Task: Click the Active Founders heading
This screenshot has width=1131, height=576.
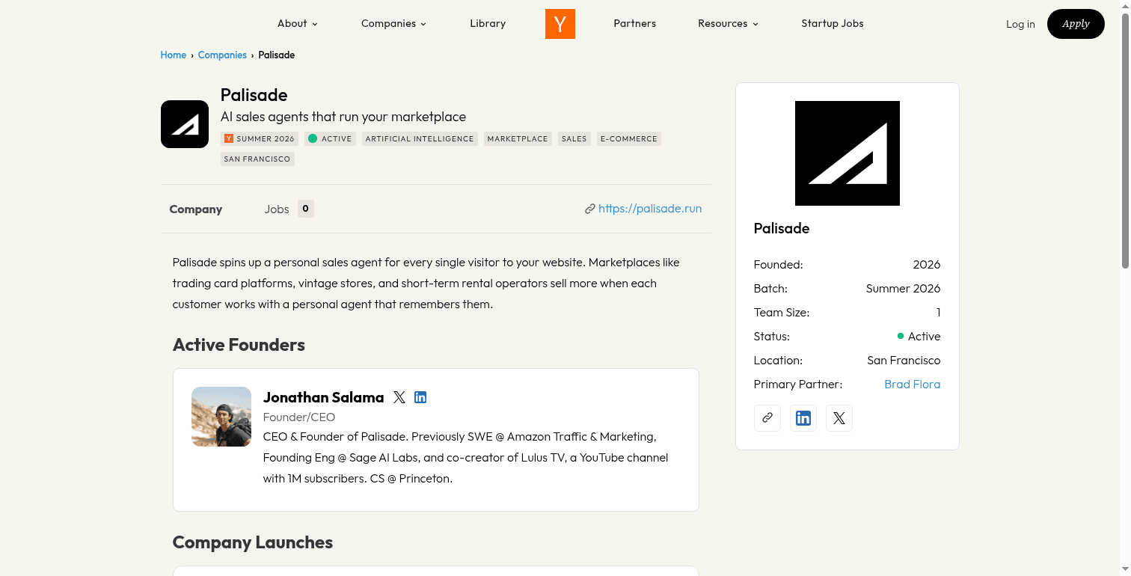Action: 239,345
